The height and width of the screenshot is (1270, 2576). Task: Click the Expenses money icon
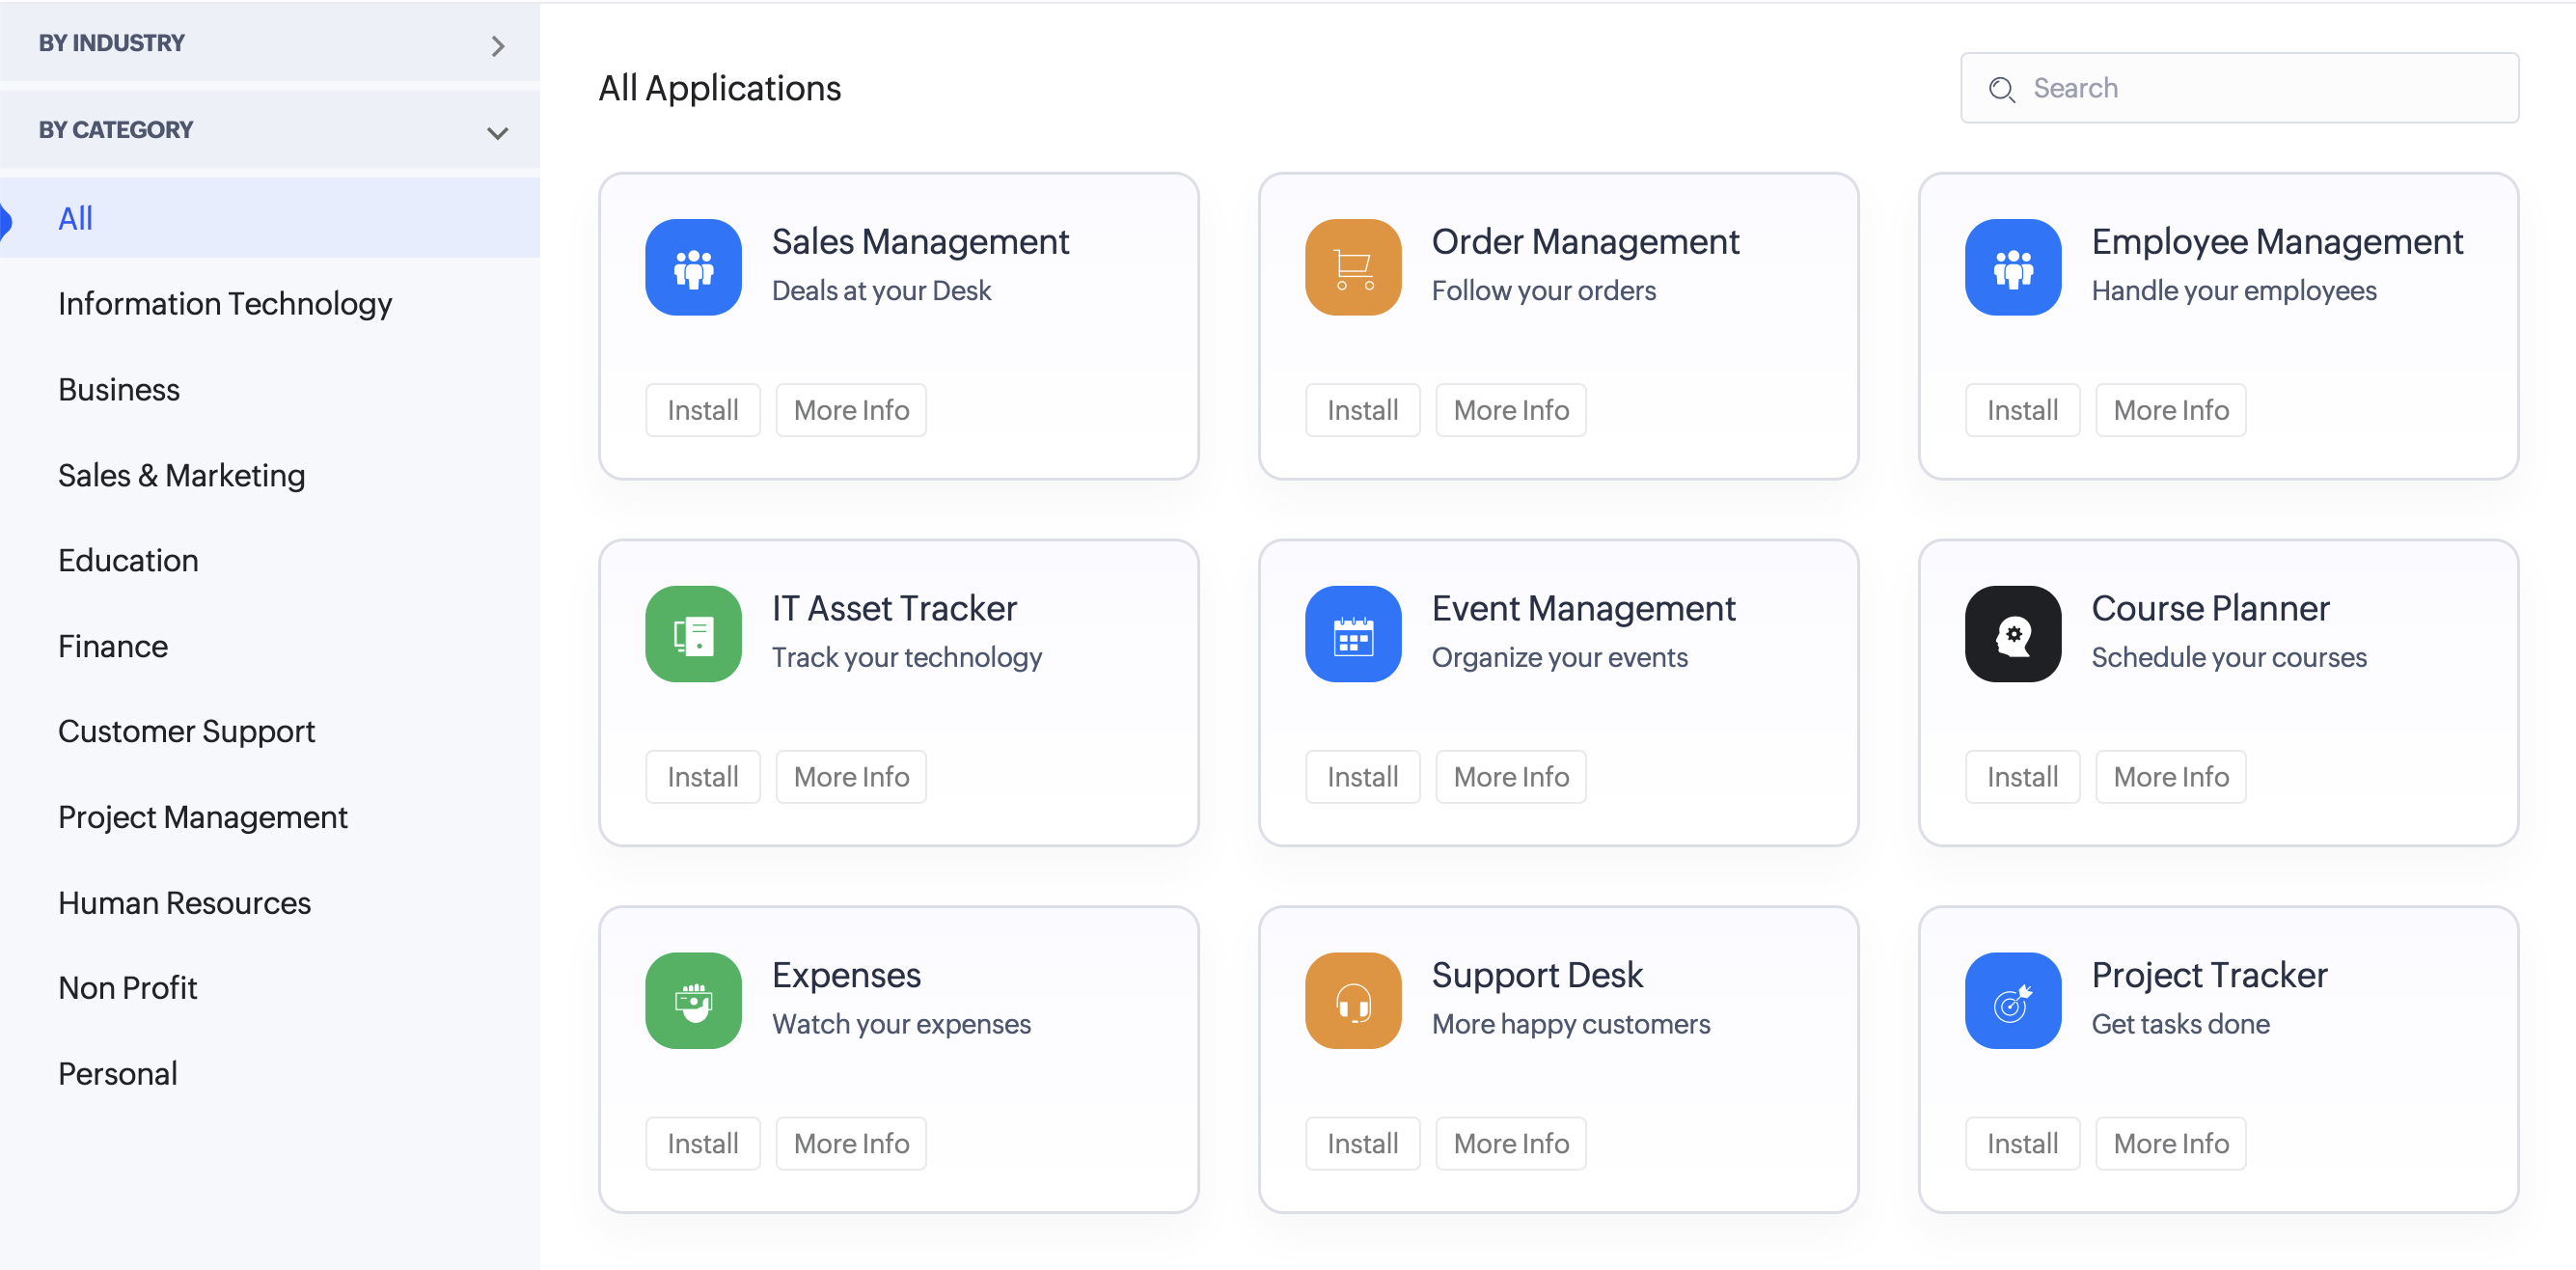coord(693,1000)
